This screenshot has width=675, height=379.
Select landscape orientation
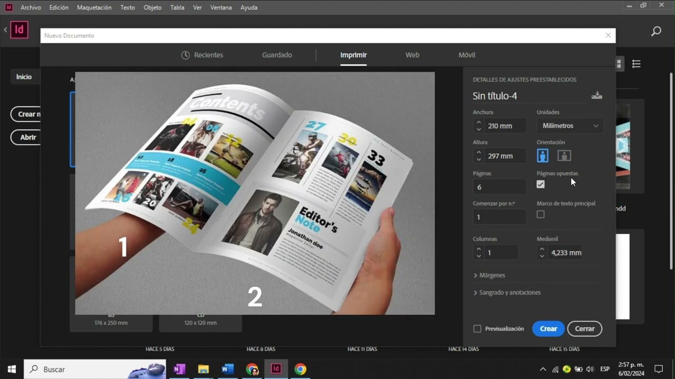click(564, 155)
